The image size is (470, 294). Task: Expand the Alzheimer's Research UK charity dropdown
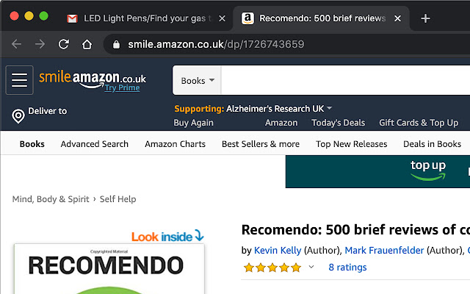pos(330,108)
